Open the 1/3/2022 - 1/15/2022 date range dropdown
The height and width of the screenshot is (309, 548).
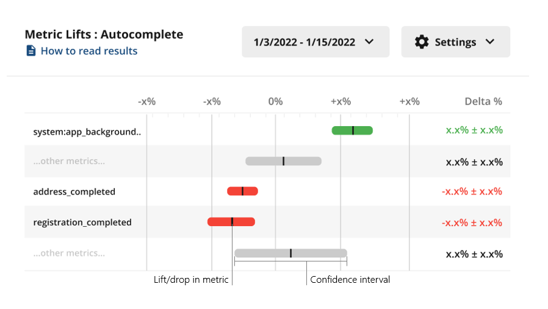click(x=315, y=42)
